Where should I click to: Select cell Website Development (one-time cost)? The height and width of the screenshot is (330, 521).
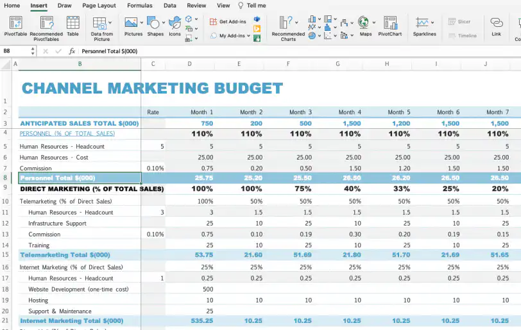[80, 289]
